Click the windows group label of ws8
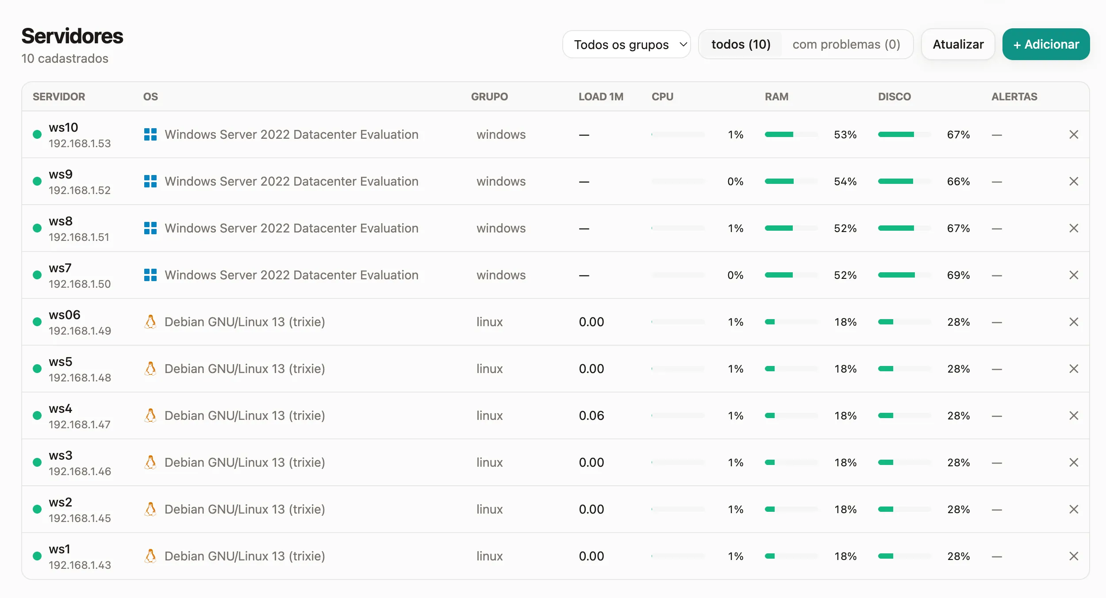Viewport: 1106px width, 598px height. pyautogui.click(x=501, y=228)
